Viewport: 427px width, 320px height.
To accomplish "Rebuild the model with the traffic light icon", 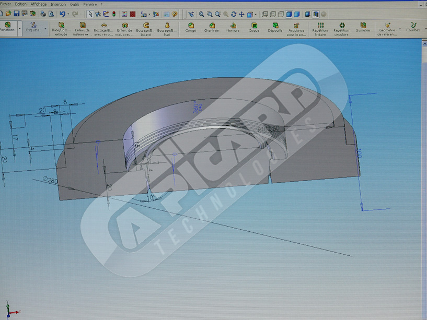I will pyautogui.click(x=114, y=14).
